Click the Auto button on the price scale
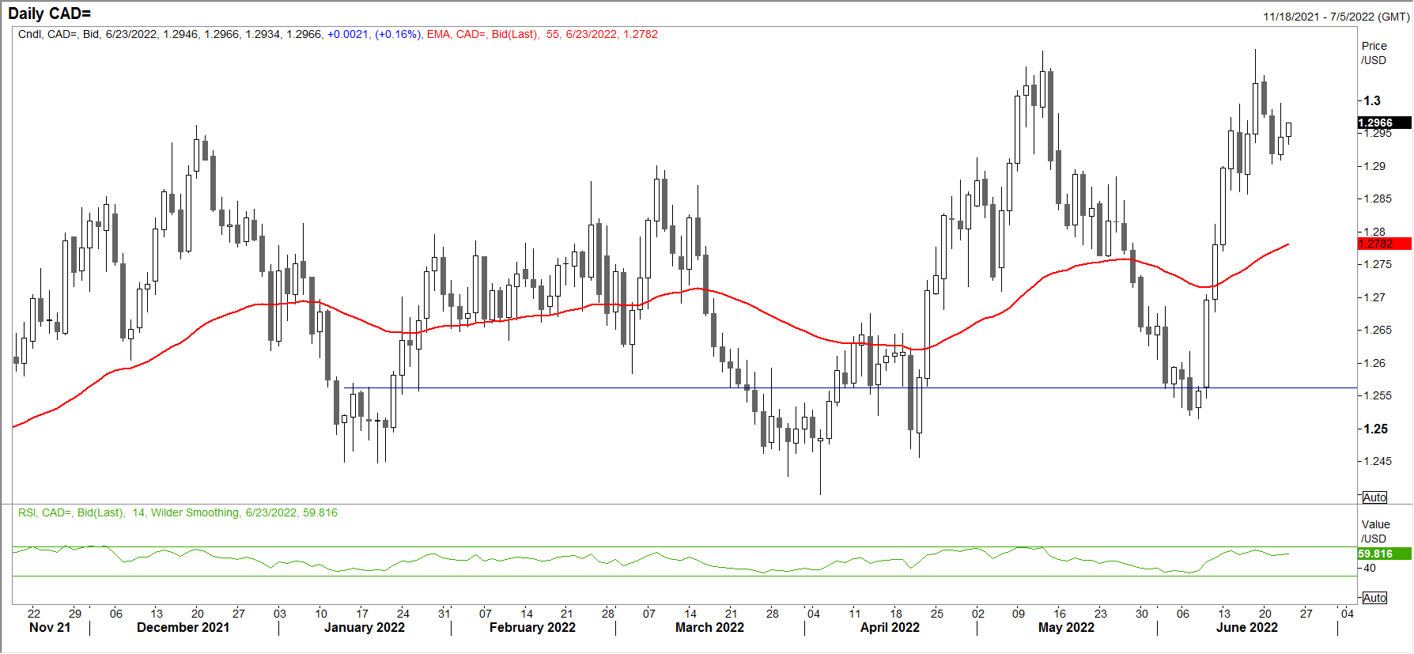 1374,497
